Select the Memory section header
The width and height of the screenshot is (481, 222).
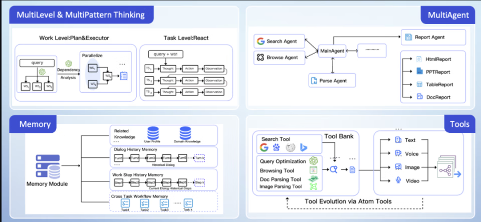click(x=35, y=124)
